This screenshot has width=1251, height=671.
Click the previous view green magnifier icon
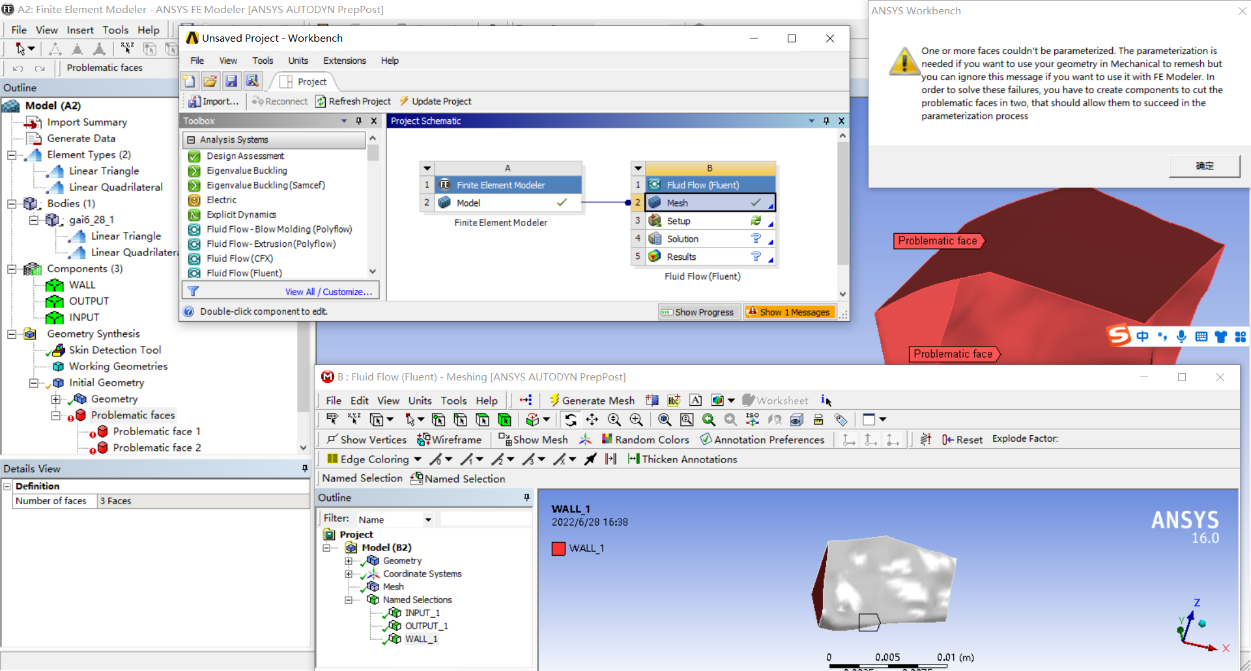click(709, 420)
